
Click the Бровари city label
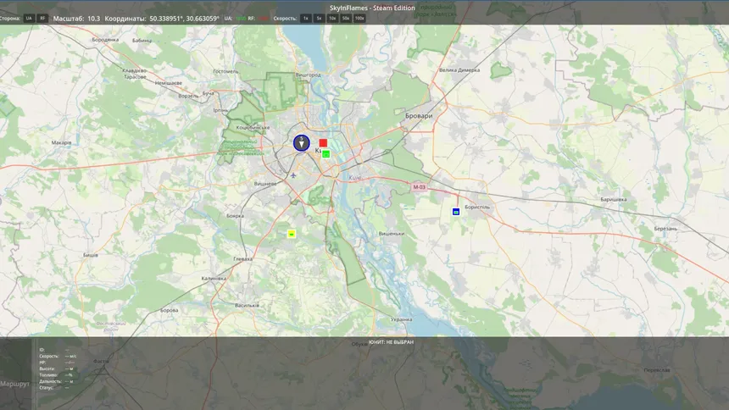[419, 116]
